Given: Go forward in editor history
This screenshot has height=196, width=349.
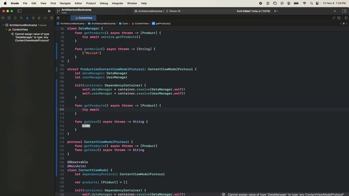Looking at the screenshot, I should (x=68, y=18).
